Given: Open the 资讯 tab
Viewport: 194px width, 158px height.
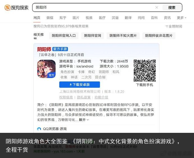Looking at the screenshot, I should click(167, 18).
